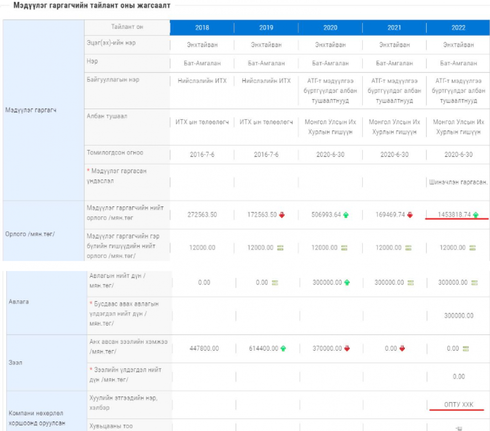The image size is (490, 431).
Task: Select the Мэдүүлэг гаргагч section label
Action: click(x=31, y=110)
